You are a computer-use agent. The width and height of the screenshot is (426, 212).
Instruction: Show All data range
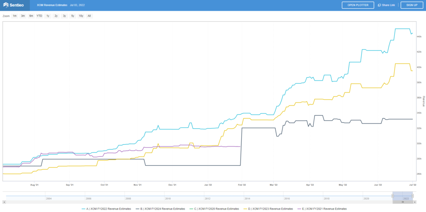pyautogui.click(x=89, y=16)
